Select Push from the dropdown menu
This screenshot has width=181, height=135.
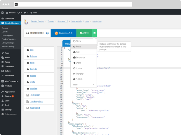point(78,47)
